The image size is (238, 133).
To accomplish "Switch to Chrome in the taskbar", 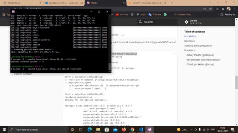I will pos(132,130).
